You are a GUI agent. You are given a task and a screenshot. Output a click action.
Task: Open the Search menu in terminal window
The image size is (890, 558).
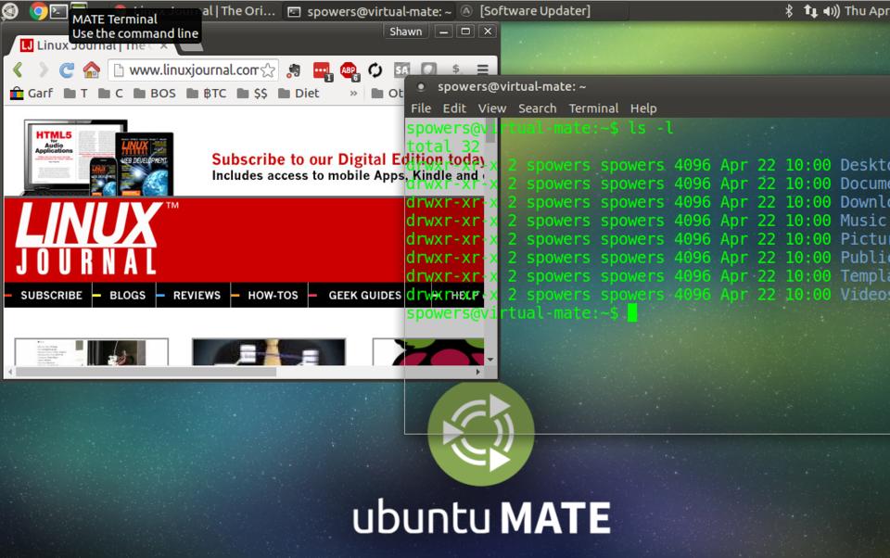pos(537,108)
